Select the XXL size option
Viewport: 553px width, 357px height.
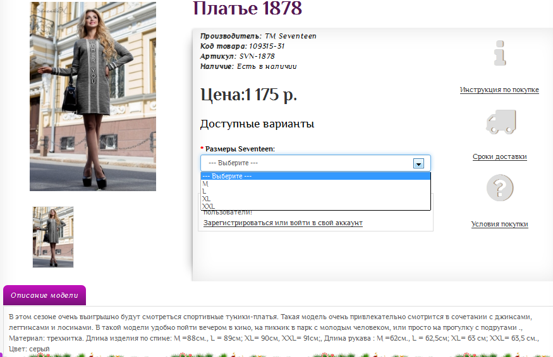(x=208, y=206)
